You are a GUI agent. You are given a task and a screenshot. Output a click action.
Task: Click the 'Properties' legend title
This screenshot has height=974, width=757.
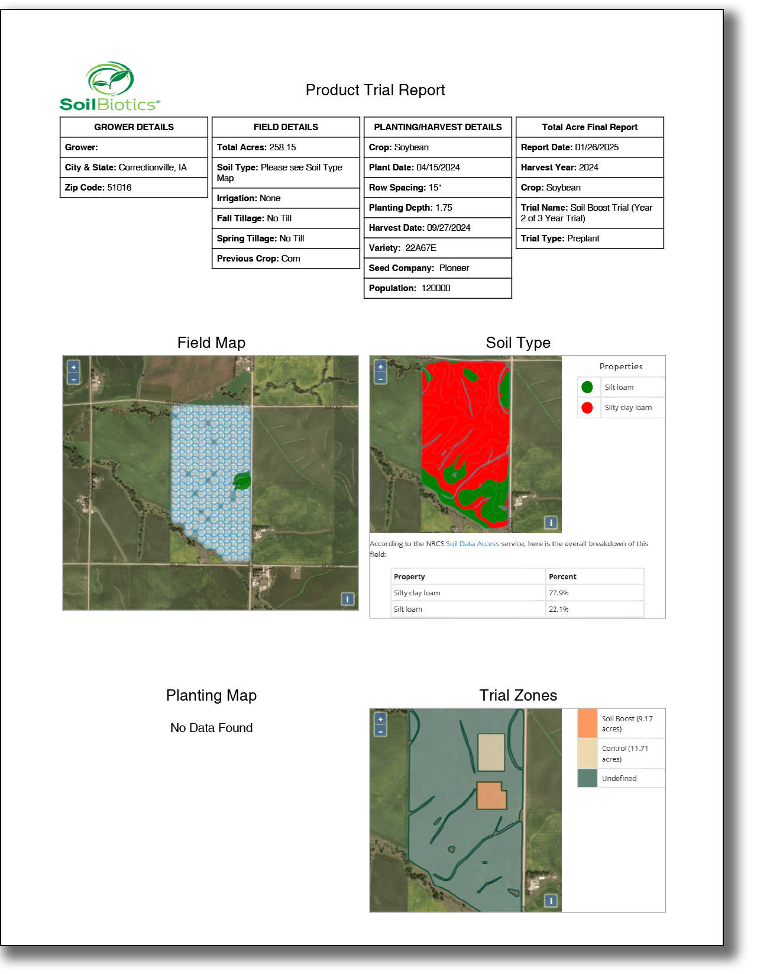coord(620,366)
